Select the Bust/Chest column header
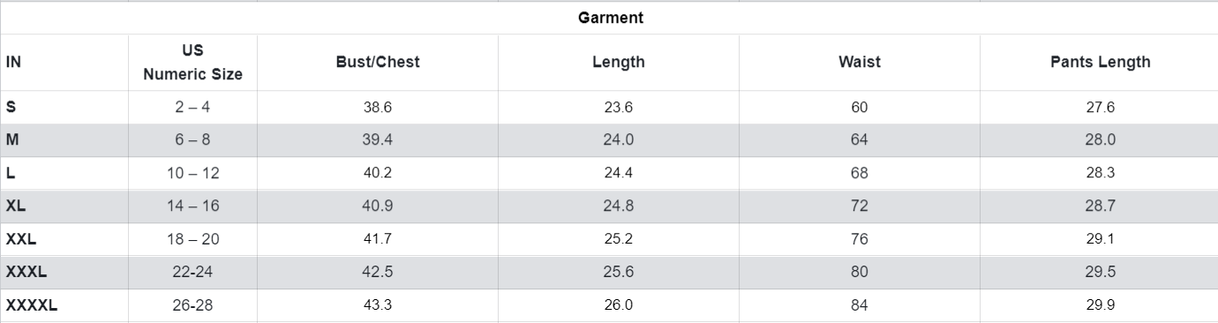 pyautogui.click(x=378, y=63)
